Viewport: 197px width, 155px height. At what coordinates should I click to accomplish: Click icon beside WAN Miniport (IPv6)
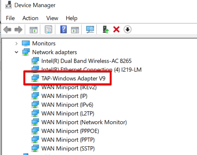click(35, 105)
